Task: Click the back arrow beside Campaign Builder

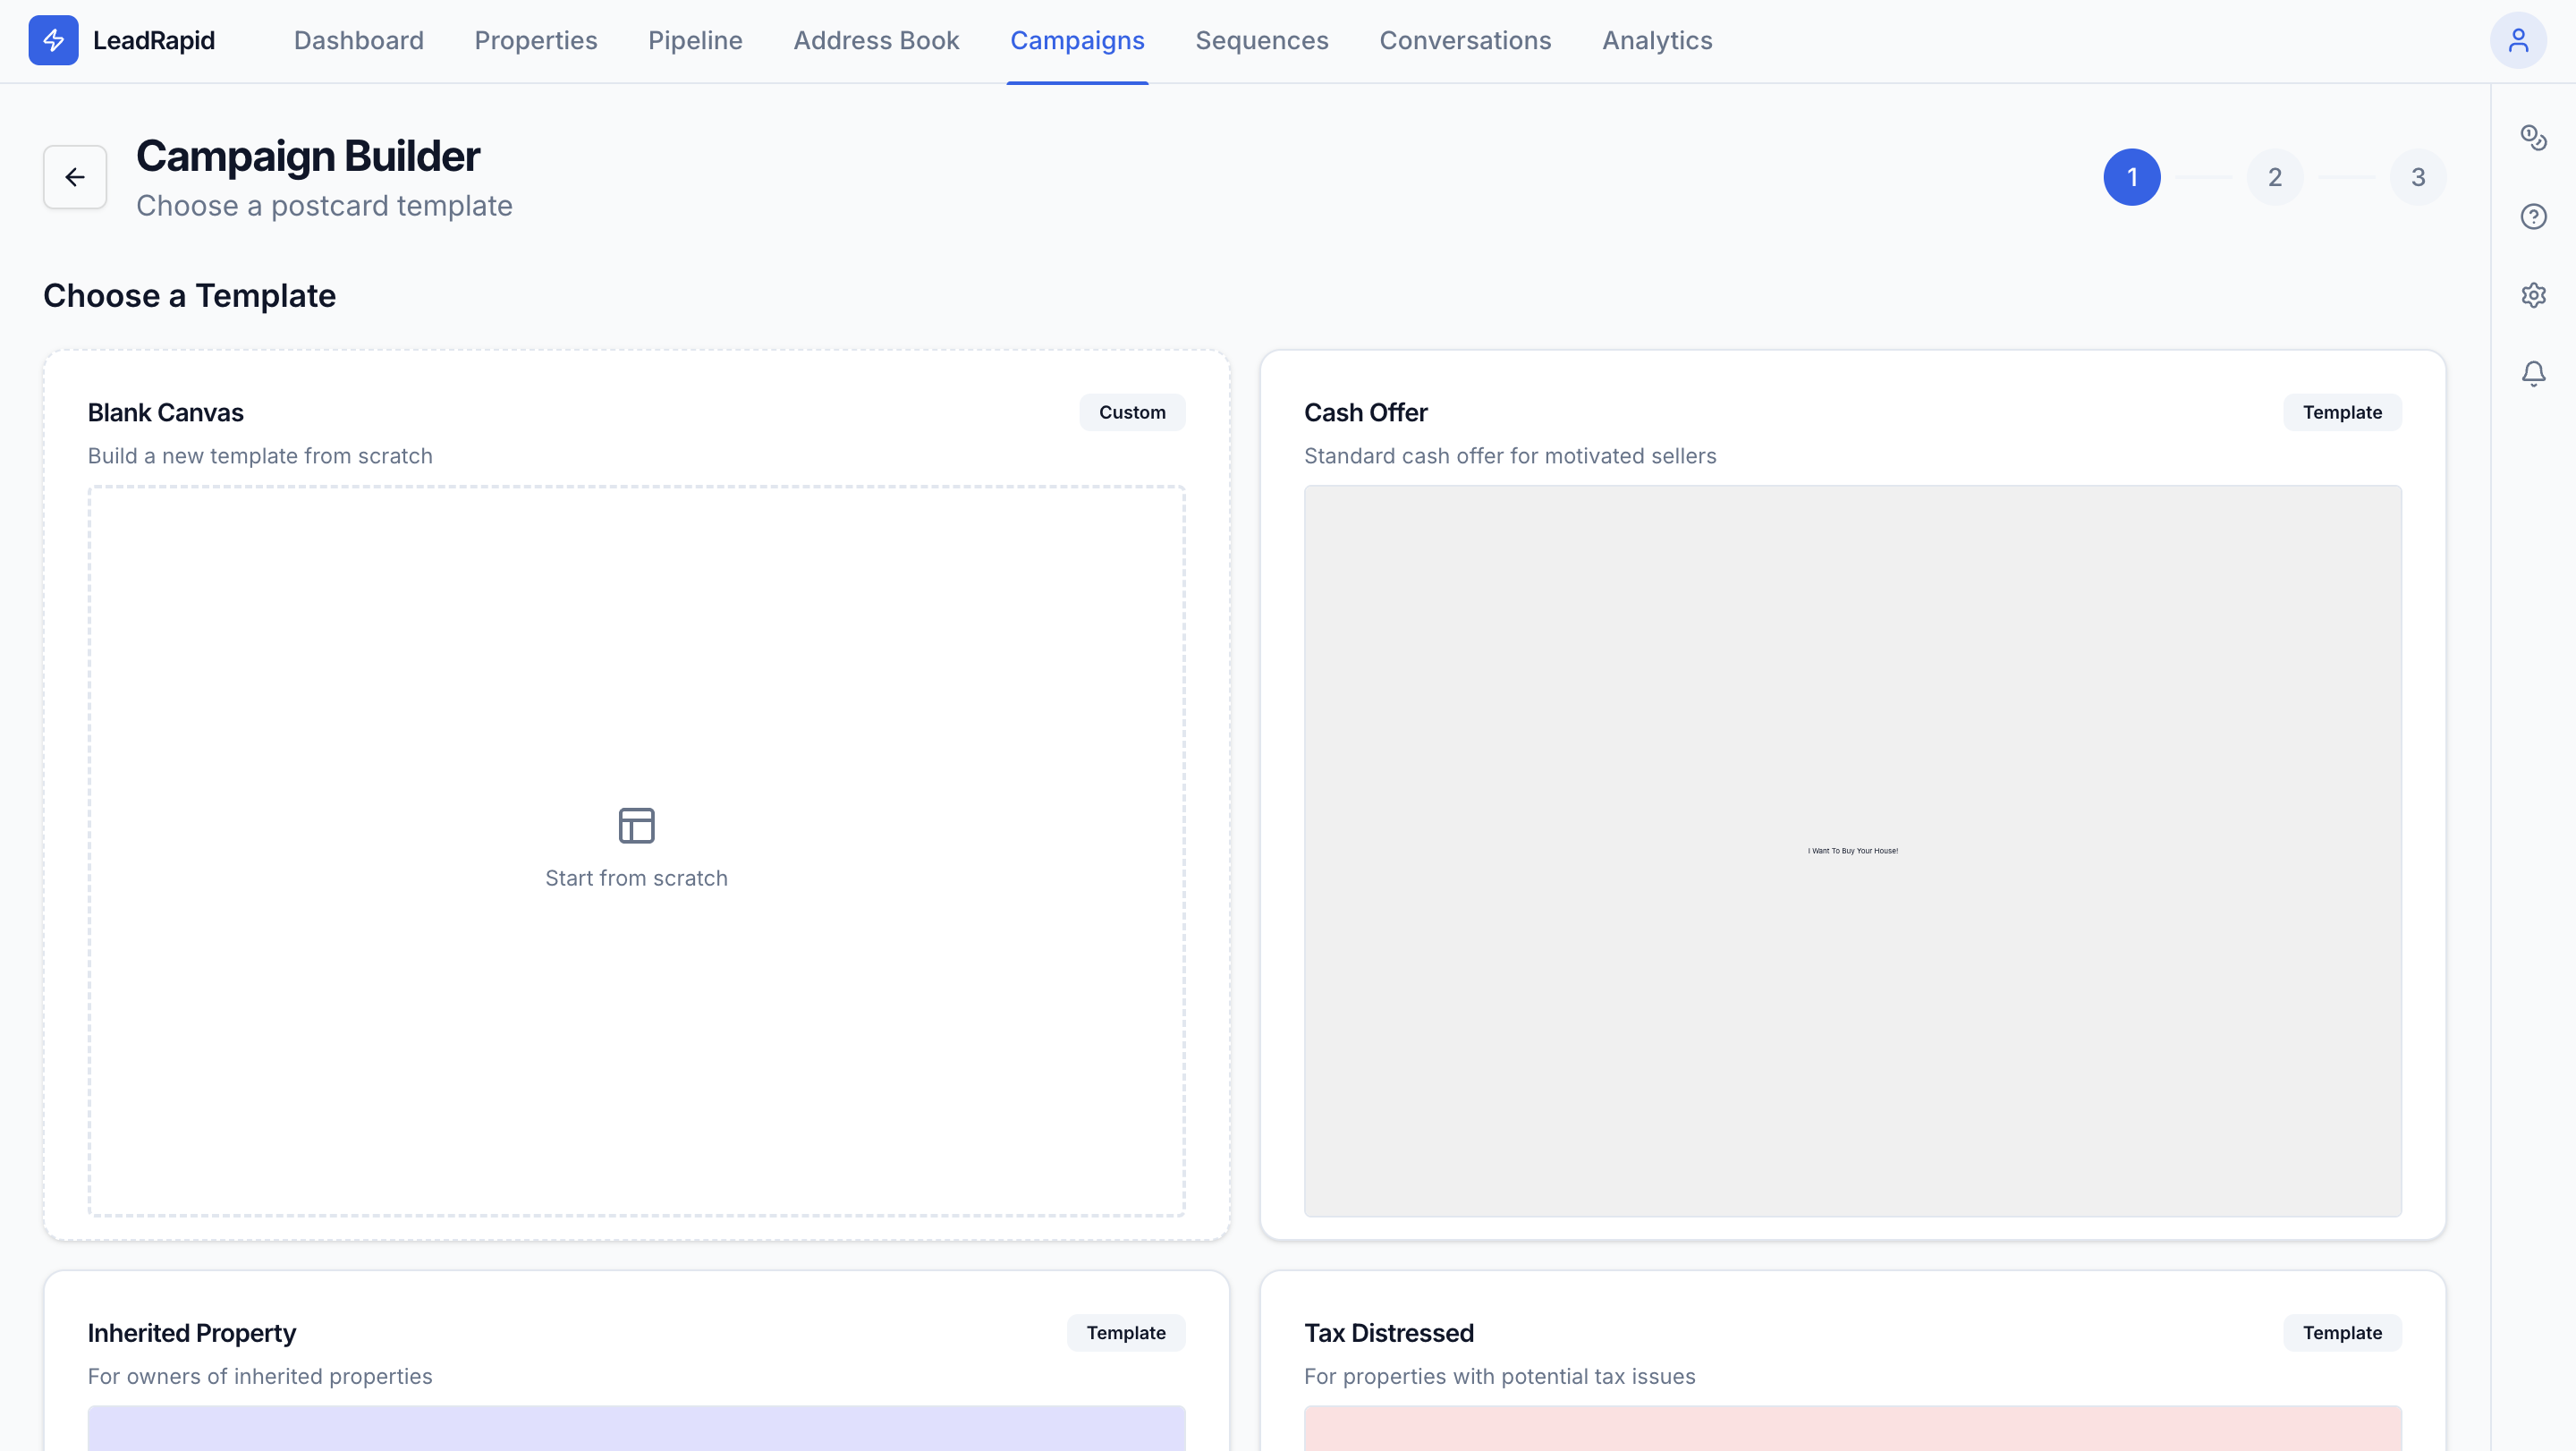Action: (75, 177)
